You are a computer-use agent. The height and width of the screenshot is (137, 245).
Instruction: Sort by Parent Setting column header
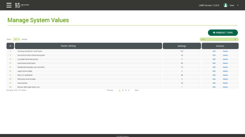[88, 46]
